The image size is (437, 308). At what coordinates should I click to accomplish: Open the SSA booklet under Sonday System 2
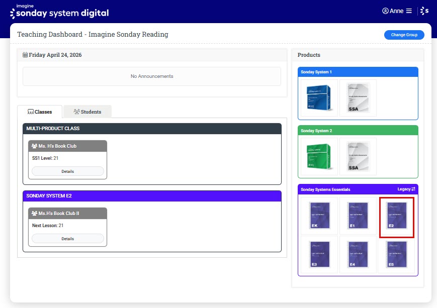(x=358, y=156)
